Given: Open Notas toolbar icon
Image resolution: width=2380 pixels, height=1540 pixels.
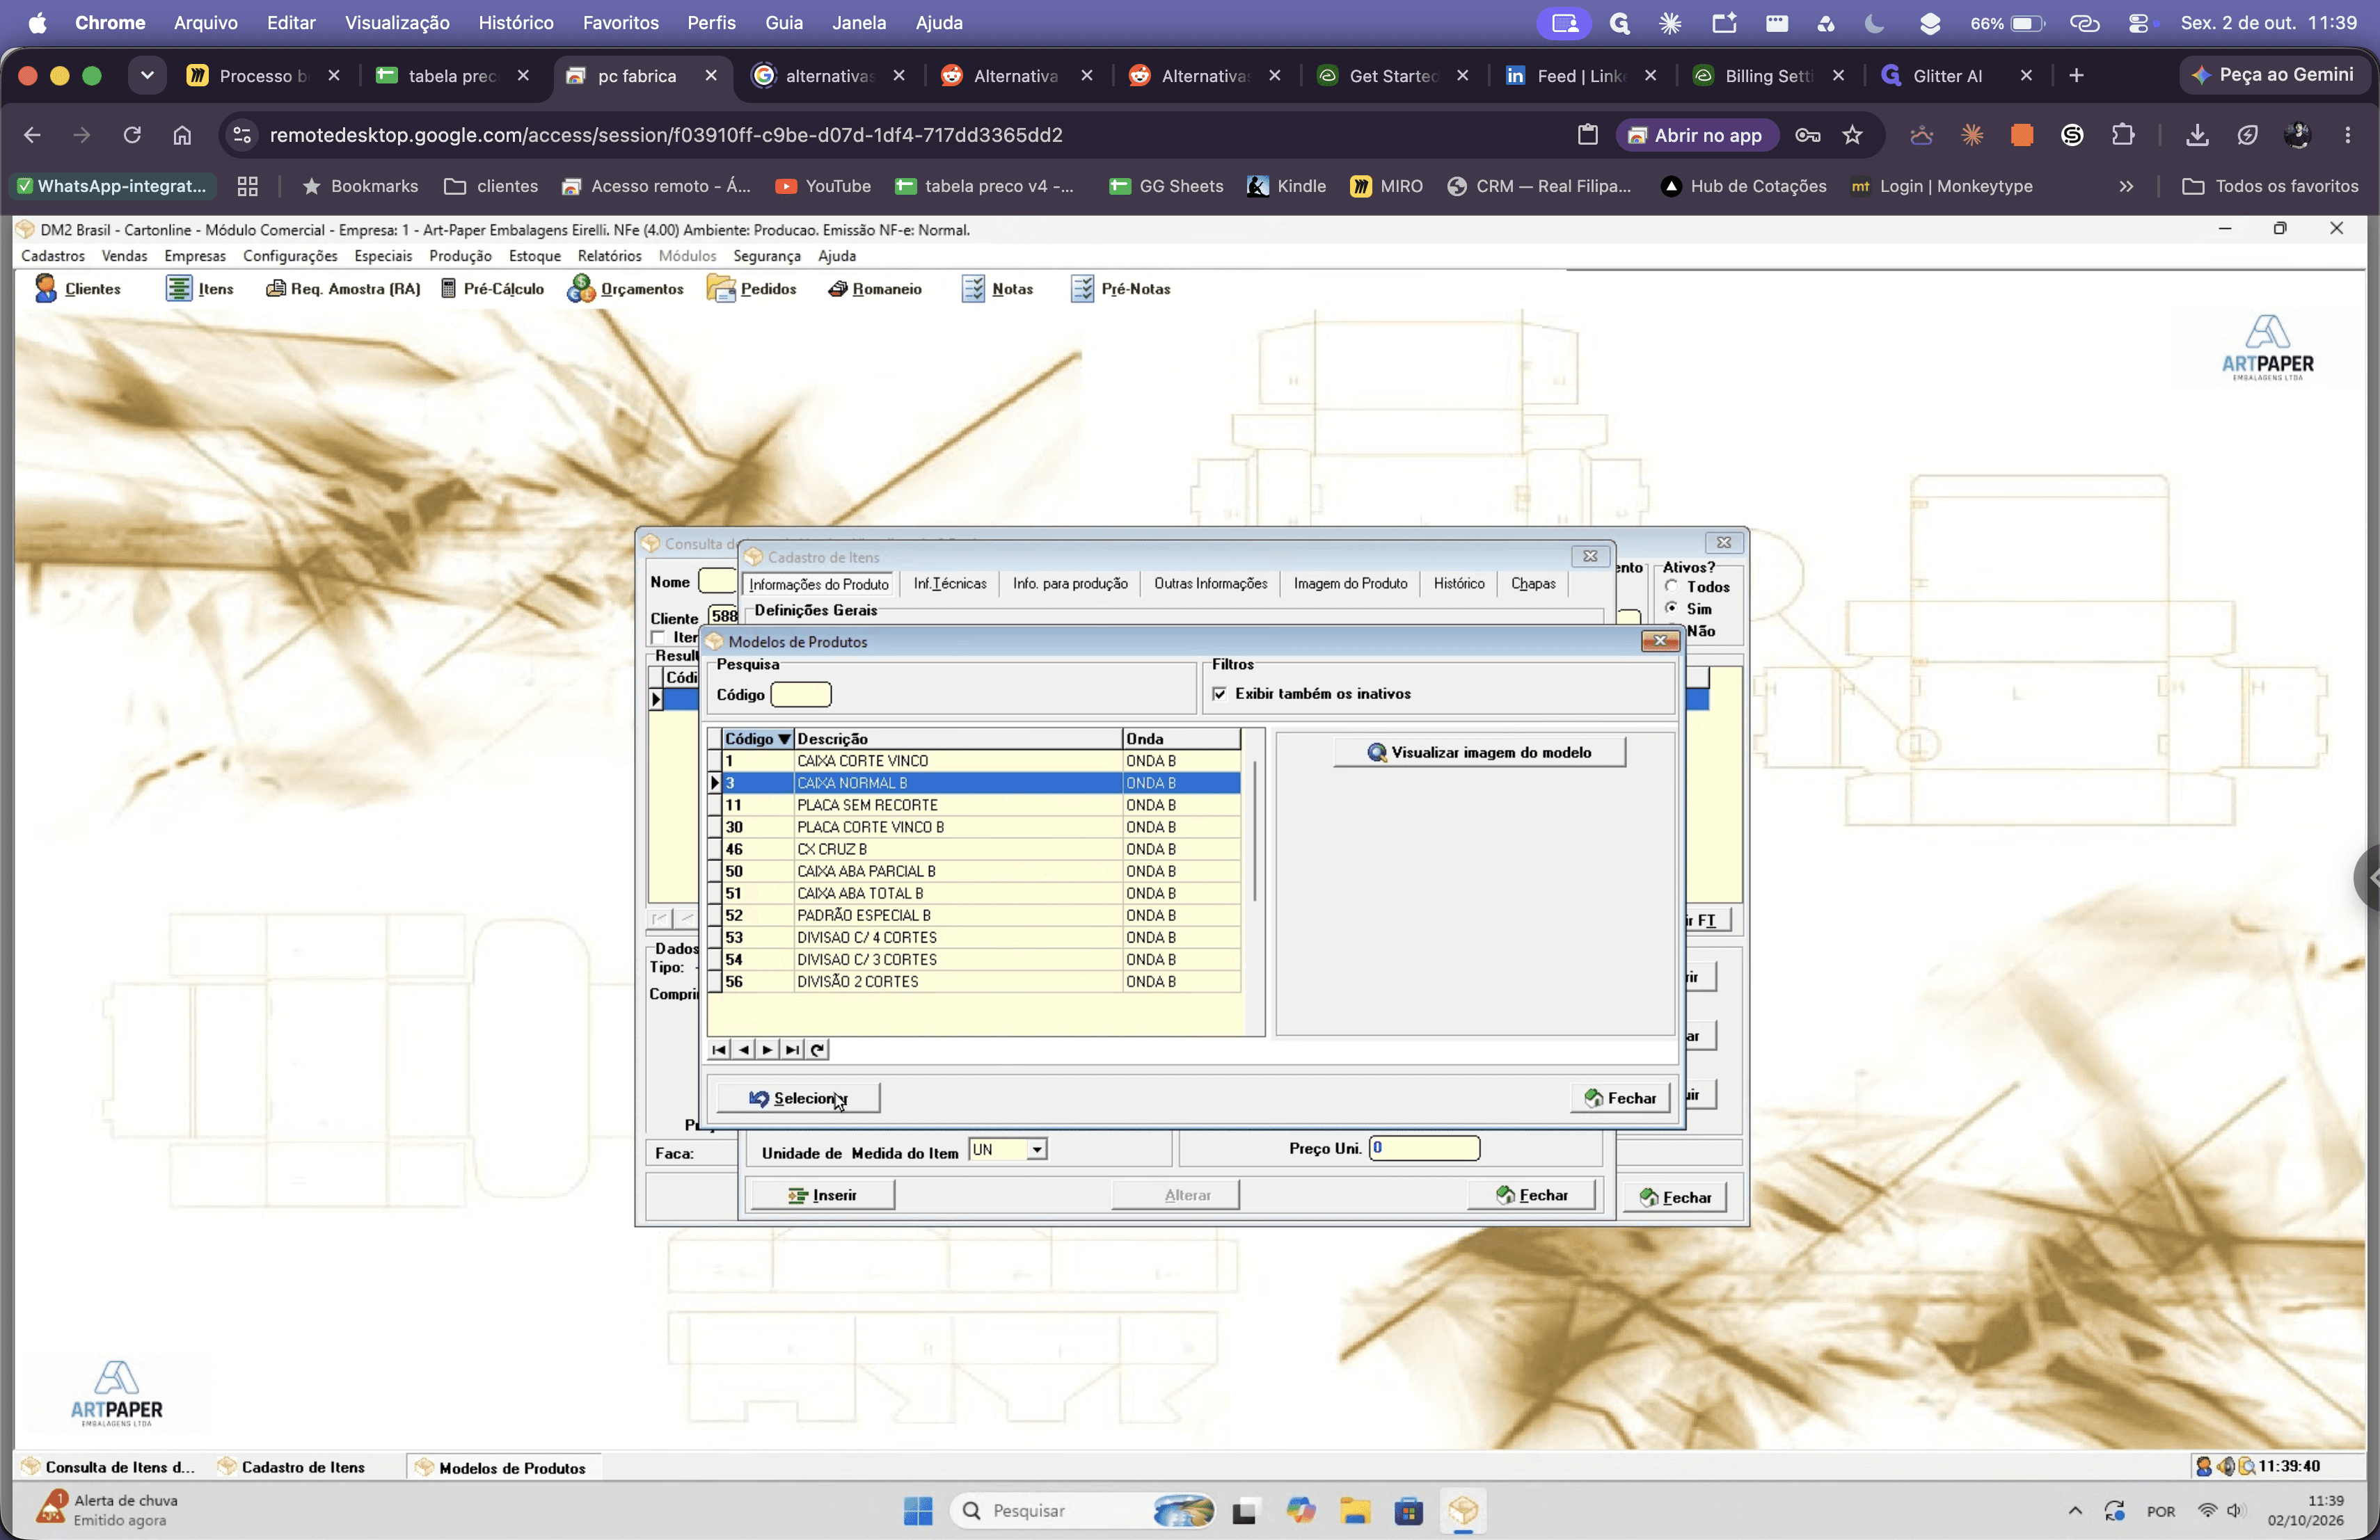Looking at the screenshot, I should point(997,289).
